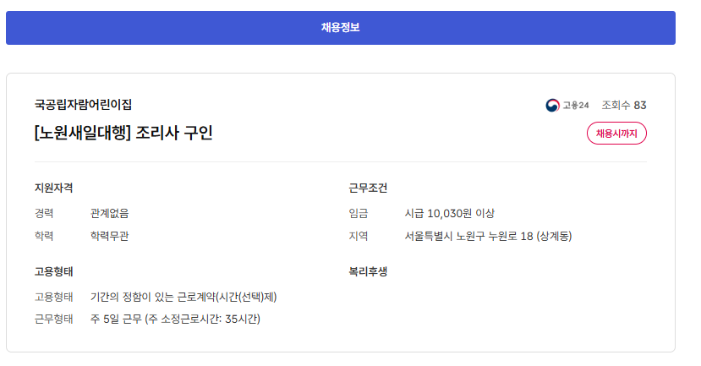Click the 채용시까지 deadline badge
701x366 pixels.
point(616,134)
